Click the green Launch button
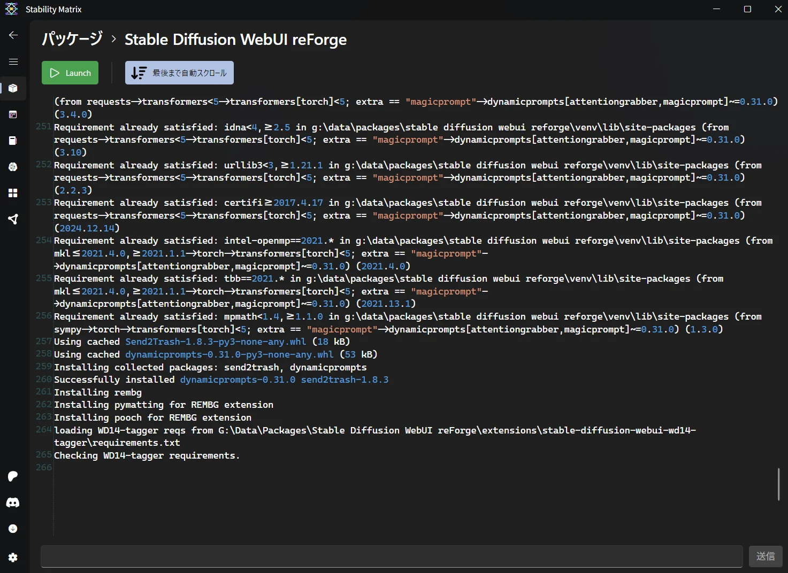Viewport: 788px width, 573px height. (70, 73)
